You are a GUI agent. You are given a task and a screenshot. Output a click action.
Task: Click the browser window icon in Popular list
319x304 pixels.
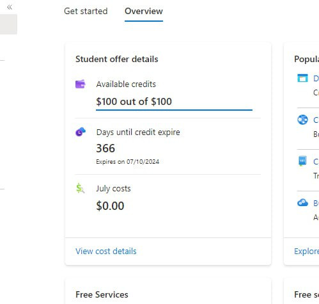tap(302, 78)
